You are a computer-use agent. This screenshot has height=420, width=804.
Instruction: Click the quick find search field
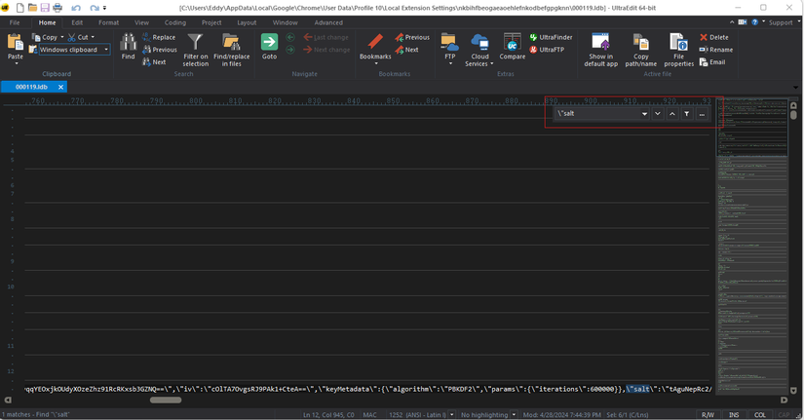[x=596, y=113]
